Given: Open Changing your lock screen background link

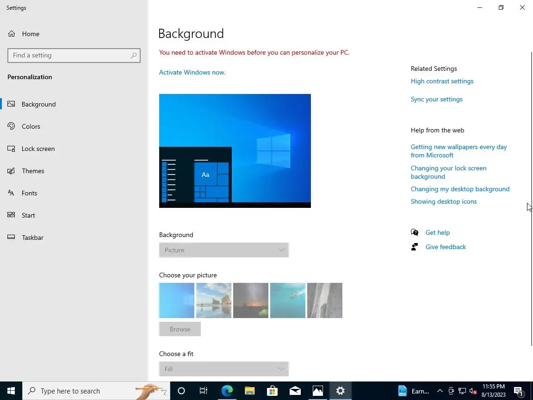Looking at the screenshot, I should click(x=448, y=172).
